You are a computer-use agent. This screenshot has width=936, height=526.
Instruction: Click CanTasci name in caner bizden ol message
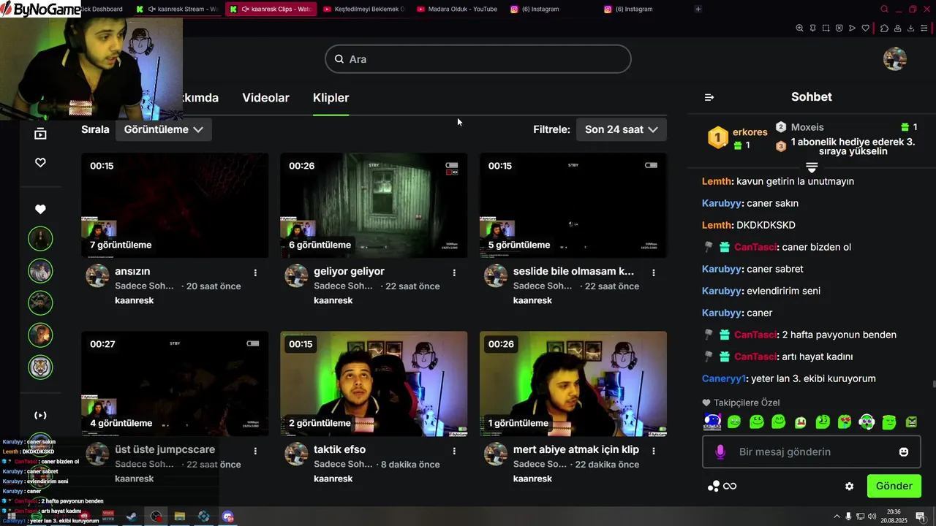point(755,247)
